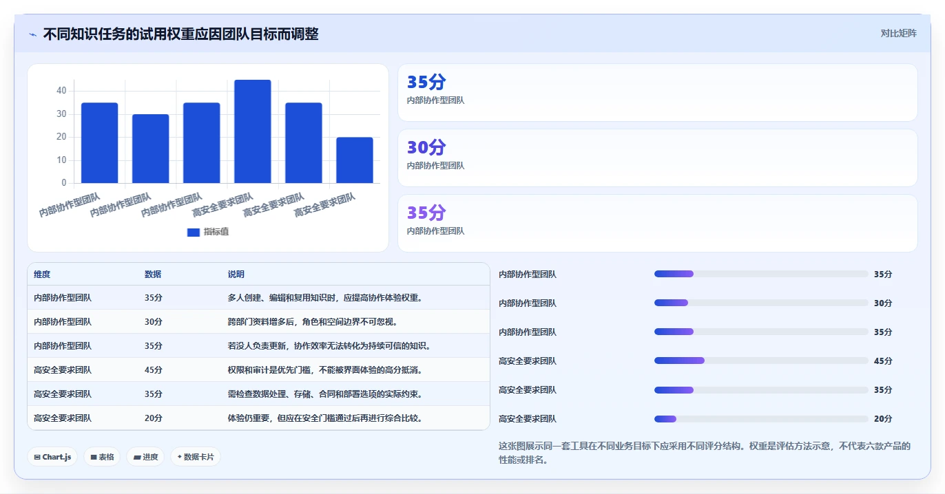This screenshot has width=945, height=494.
Task: Click the 45分 value beside the progress bars
Action: [883, 361]
